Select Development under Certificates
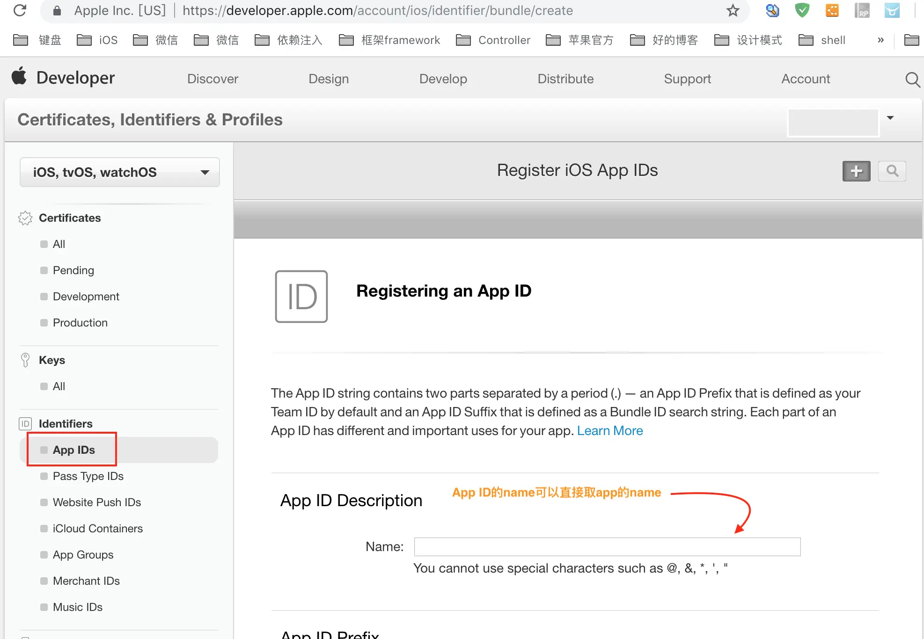Viewport: 924px width, 639px height. (x=86, y=296)
